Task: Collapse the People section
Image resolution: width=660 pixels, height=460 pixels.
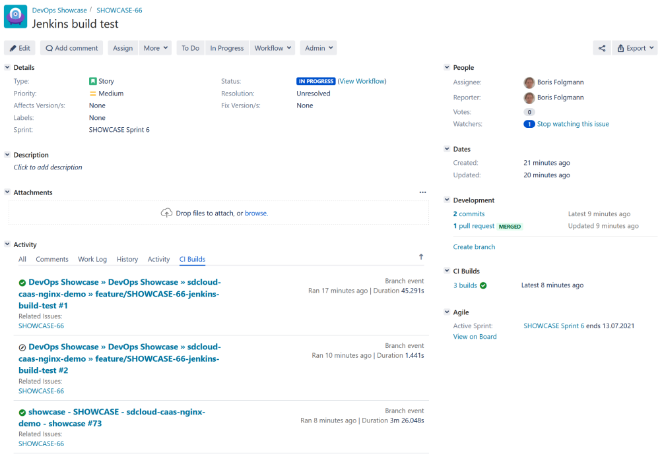Action: point(447,67)
